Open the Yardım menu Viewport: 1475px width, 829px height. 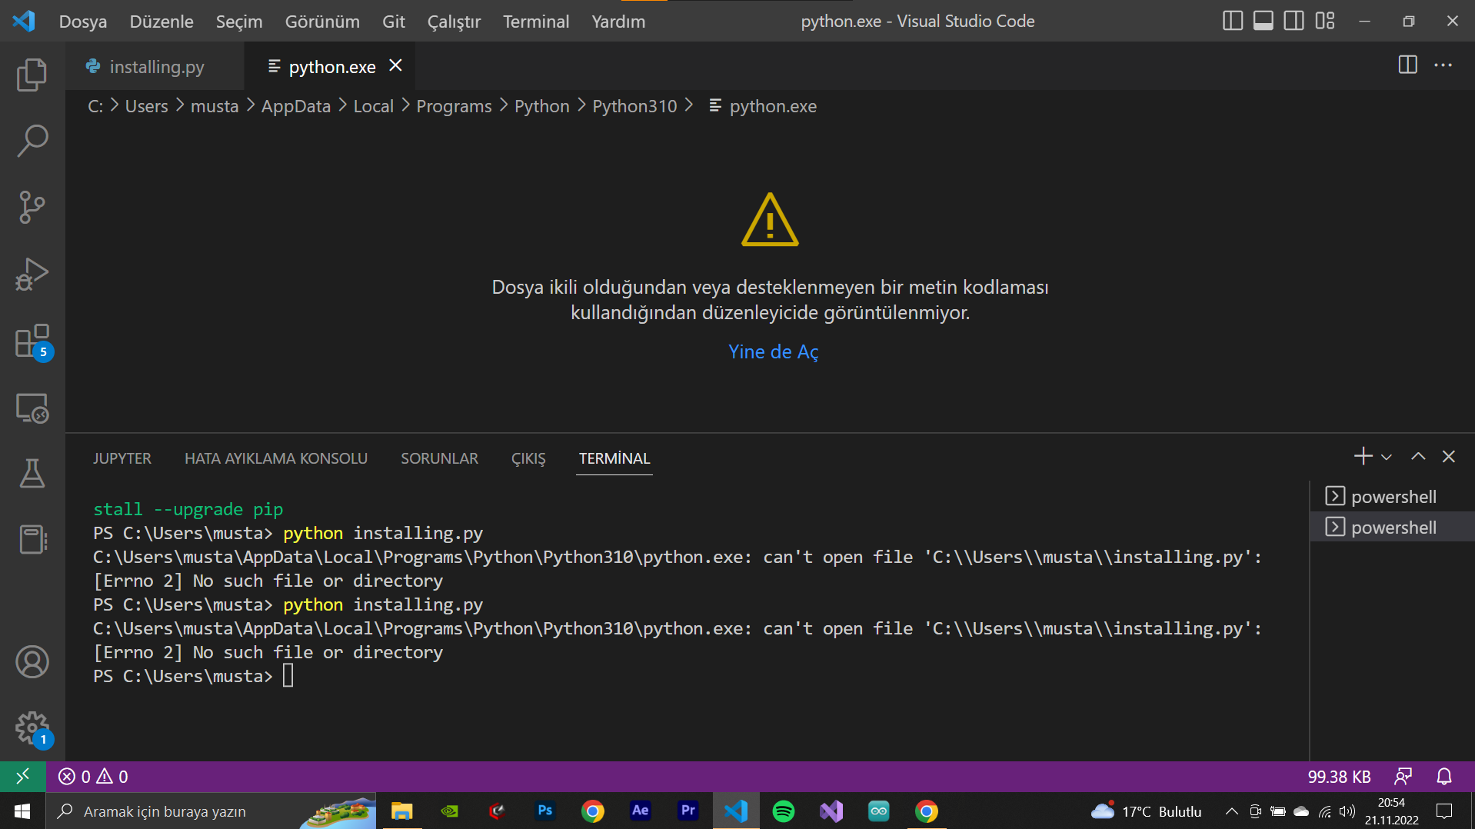pos(618,22)
